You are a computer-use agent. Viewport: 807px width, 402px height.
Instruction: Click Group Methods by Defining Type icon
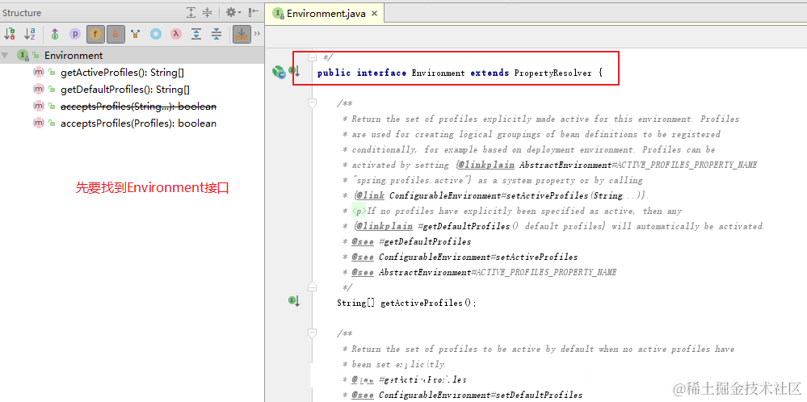pyautogui.click(x=136, y=35)
